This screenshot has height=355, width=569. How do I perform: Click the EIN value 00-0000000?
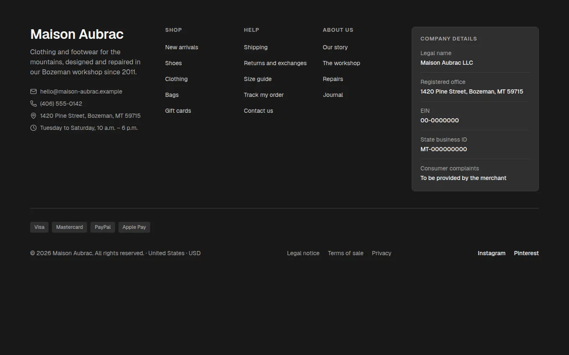click(440, 120)
